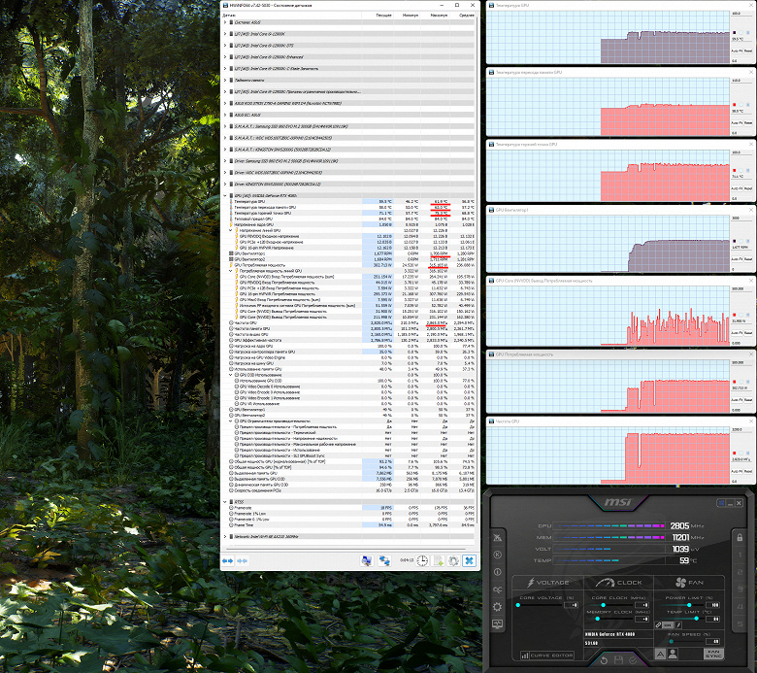Click Auto Fit in Температура GPU graph
Screen dimensions: 757x673
[x=737, y=50]
